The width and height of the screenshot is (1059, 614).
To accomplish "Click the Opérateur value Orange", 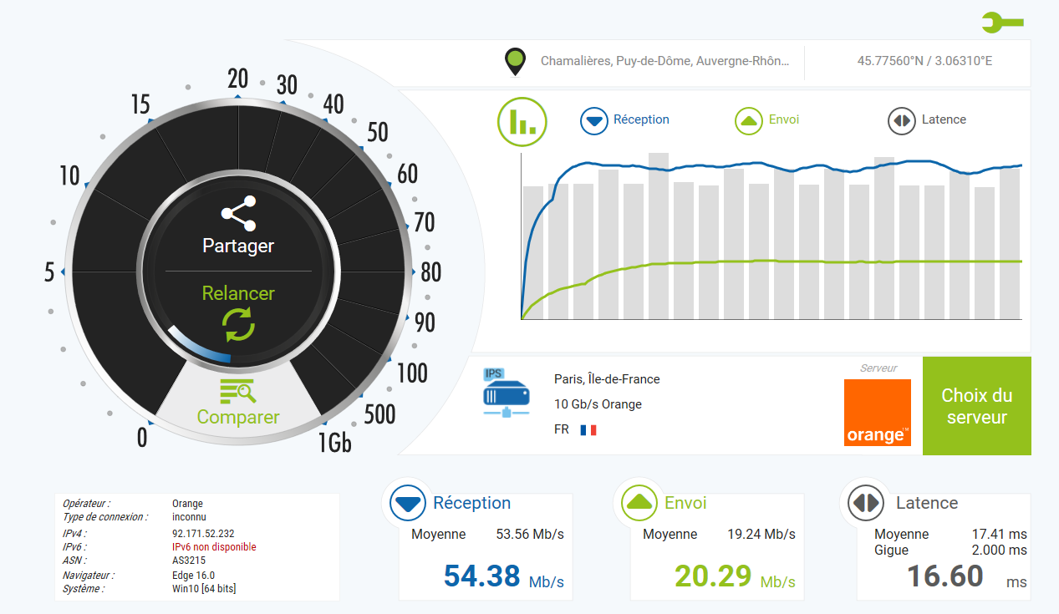I will 187,504.
